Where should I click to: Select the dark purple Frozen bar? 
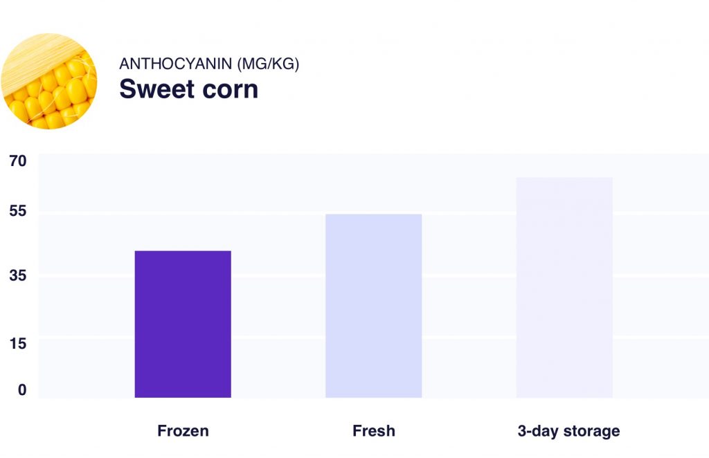(x=183, y=324)
